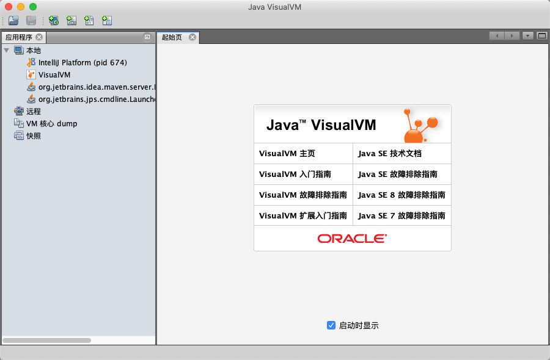Image resolution: width=550 pixels, height=360 pixels.
Task: Click the 快照 snapshots icon
Action: 19,135
